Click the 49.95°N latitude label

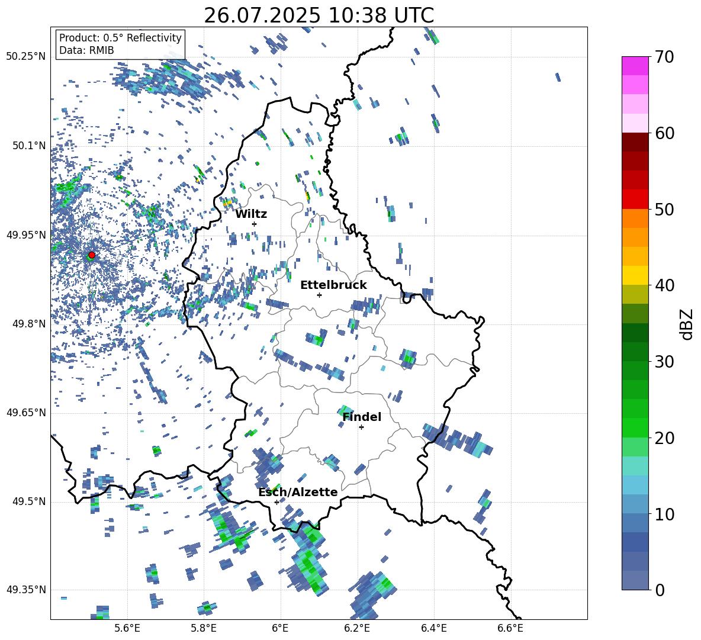(x=26, y=235)
